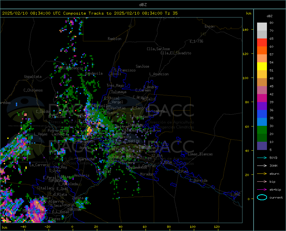Image resolution: width=286 pixels, height=231 pixels.
Task: Click the 'Ramblon' map label
Action: pos(114,39)
